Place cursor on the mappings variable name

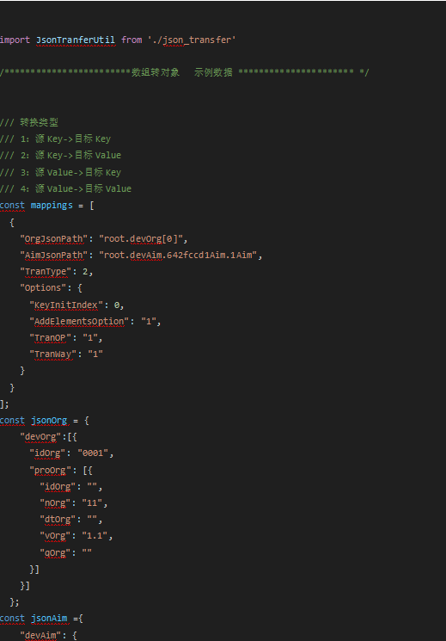(x=52, y=206)
